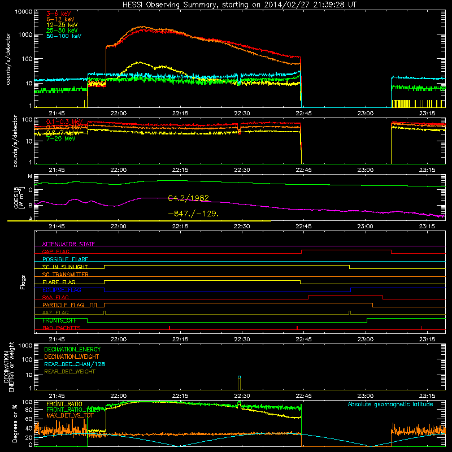Click the 'Absolute geomagnetic latitude' label
The height and width of the screenshot is (452, 452).
pyautogui.click(x=390, y=404)
